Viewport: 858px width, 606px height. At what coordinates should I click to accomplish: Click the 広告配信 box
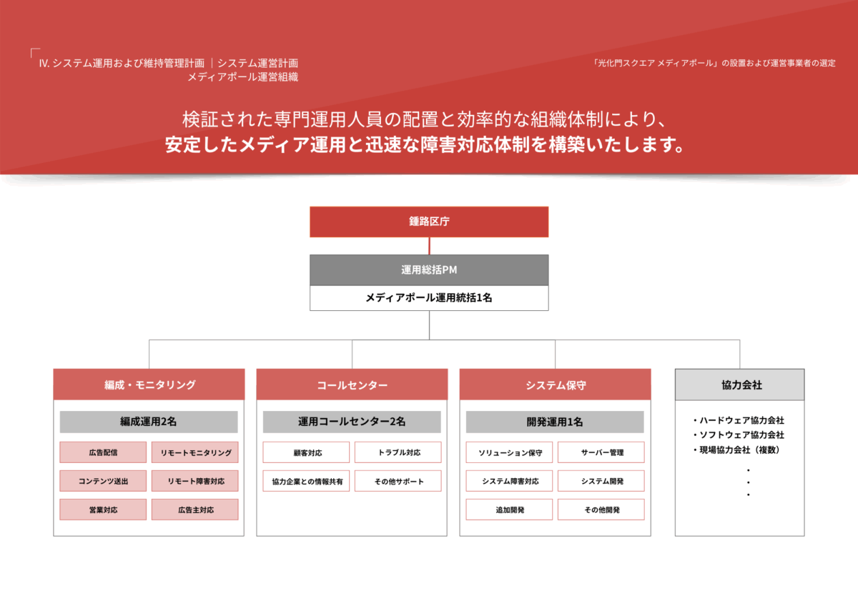103,452
